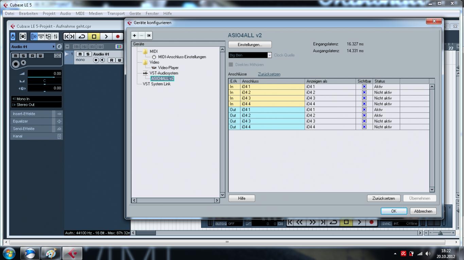This screenshot has height=260, width=464.
Task: Open the MIDI menu
Action: pyautogui.click(x=80, y=14)
